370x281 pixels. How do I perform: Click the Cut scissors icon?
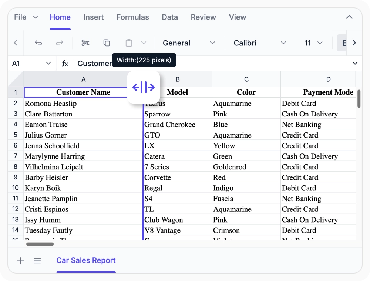pyautogui.click(x=85, y=43)
